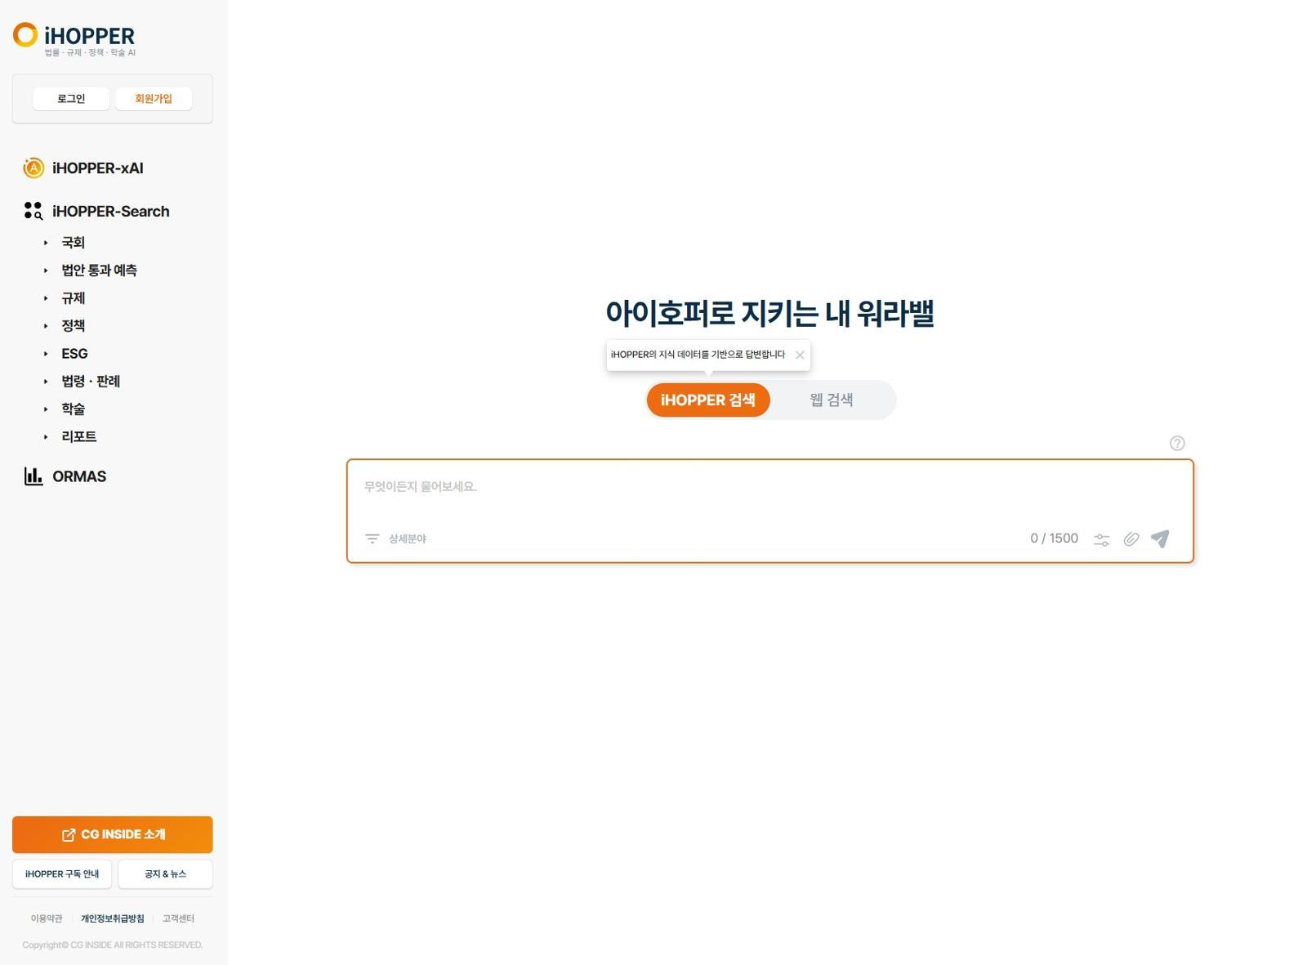Expand the 법안 통과 예측 arrow
Image resolution: width=1307 pixels, height=965 pixels.
[46, 270]
